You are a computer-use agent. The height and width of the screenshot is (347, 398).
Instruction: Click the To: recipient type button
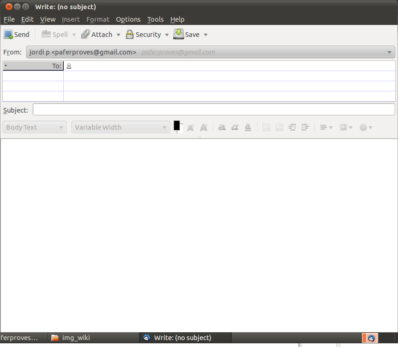point(33,66)
